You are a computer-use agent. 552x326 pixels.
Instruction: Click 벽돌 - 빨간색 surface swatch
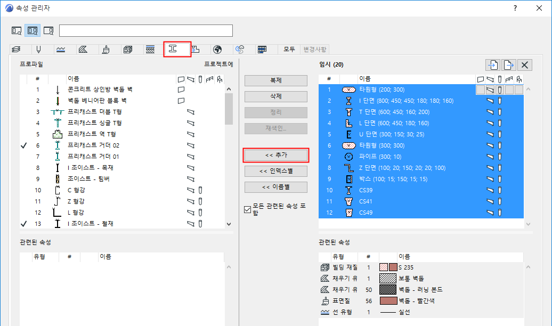point(388,300)
